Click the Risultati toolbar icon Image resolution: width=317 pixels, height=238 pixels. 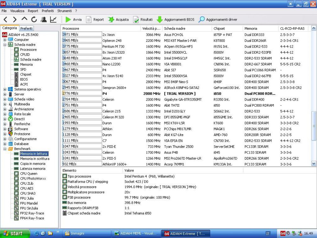coord(136,19)
